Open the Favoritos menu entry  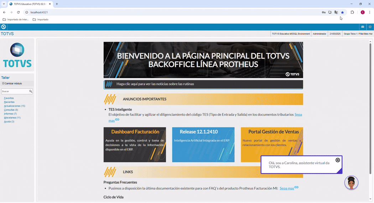click(x=9, y=98)
